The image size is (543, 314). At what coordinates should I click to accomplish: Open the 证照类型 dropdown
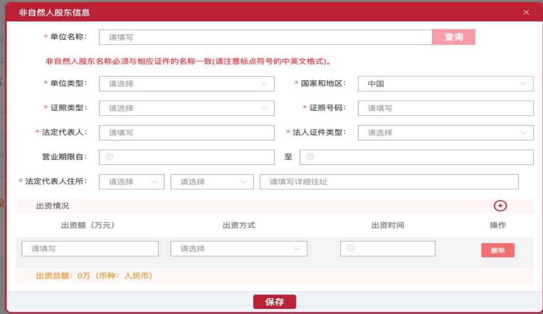(186, 108)
